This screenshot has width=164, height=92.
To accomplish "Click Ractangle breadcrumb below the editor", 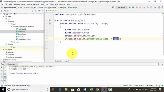I will click(x=58, y=61).
